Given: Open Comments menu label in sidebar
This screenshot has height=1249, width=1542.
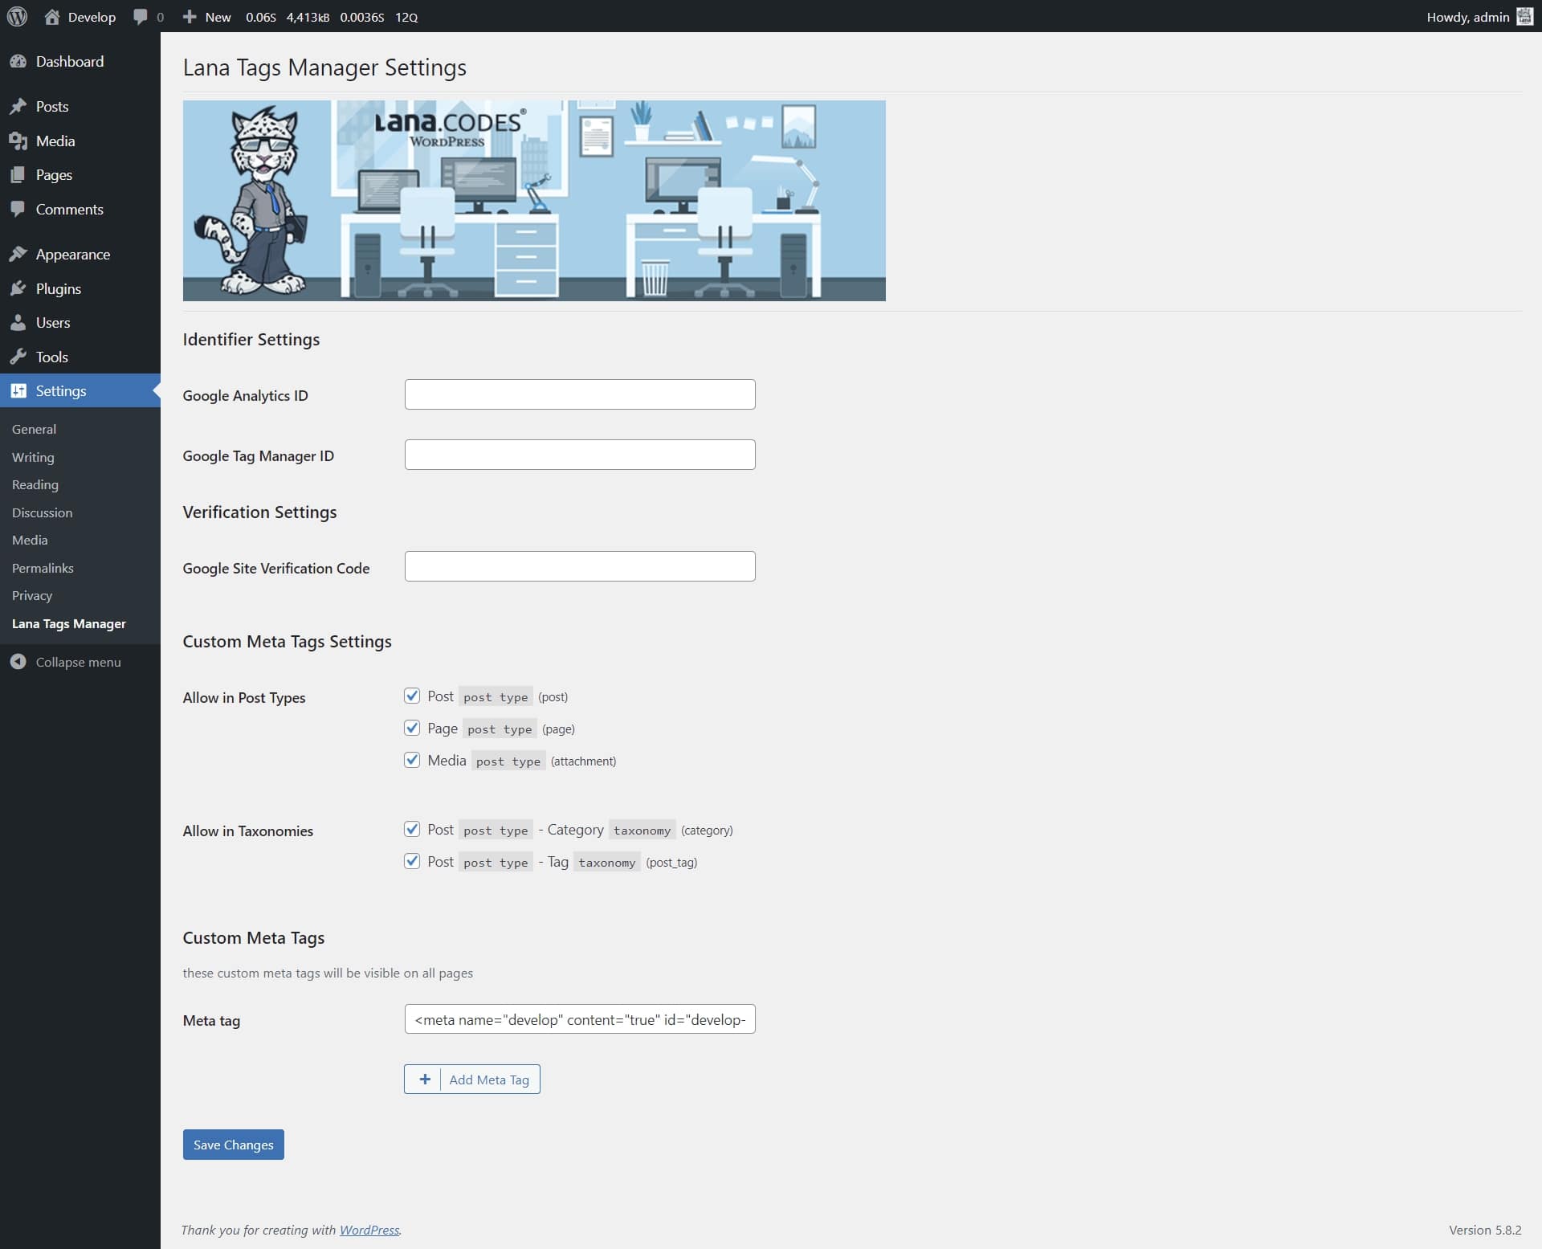Looking at the screenshot, I should coord(70,209).
